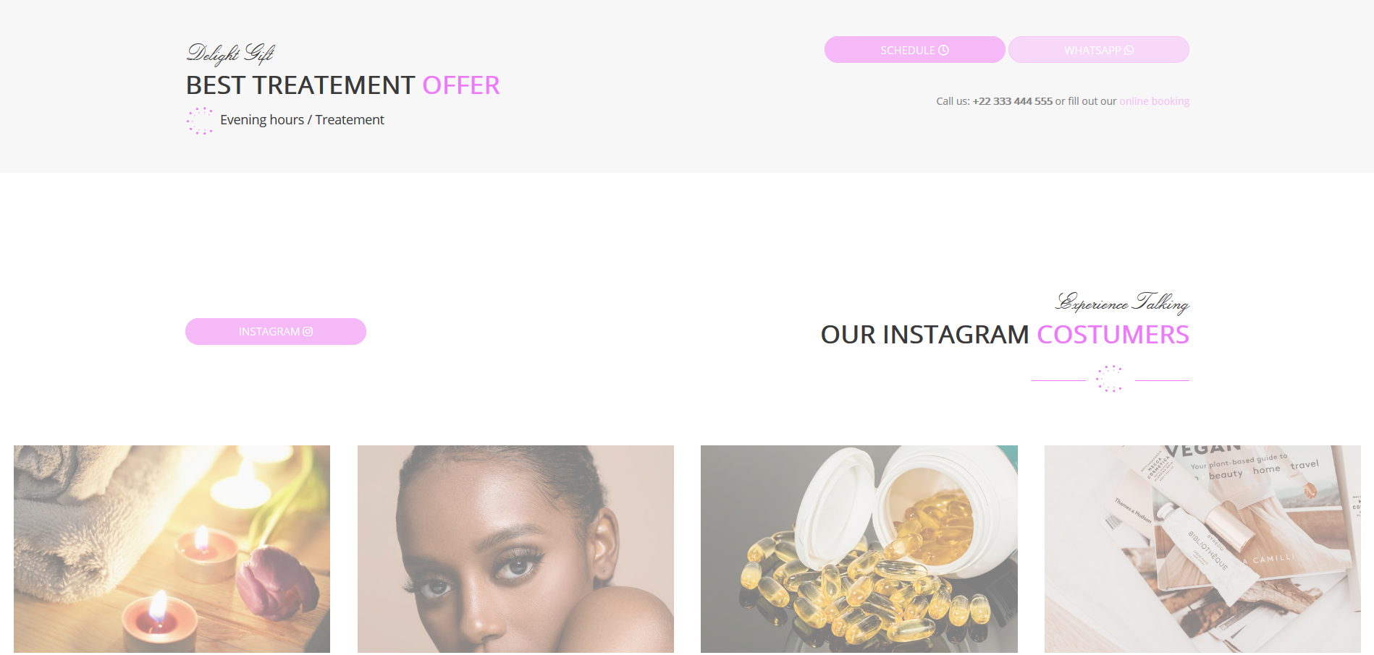Click the Evening hours / Treatement text
This screenshot has height=655, width=1374.
[x=302, y=120]
